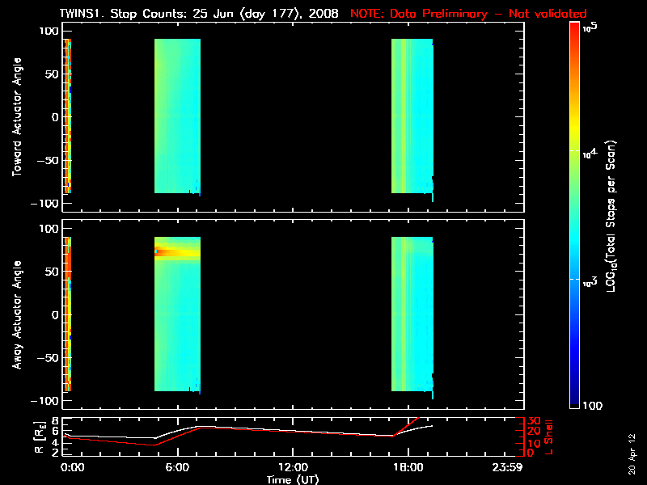Click the red 'L Shell' axis label
The height and width of the screenshot is (485, 647).
pos(548,437)
